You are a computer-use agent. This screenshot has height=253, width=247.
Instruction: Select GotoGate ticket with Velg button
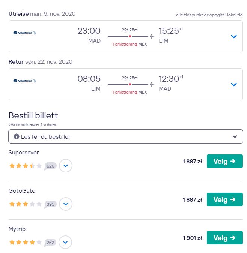tap(224, 199)
